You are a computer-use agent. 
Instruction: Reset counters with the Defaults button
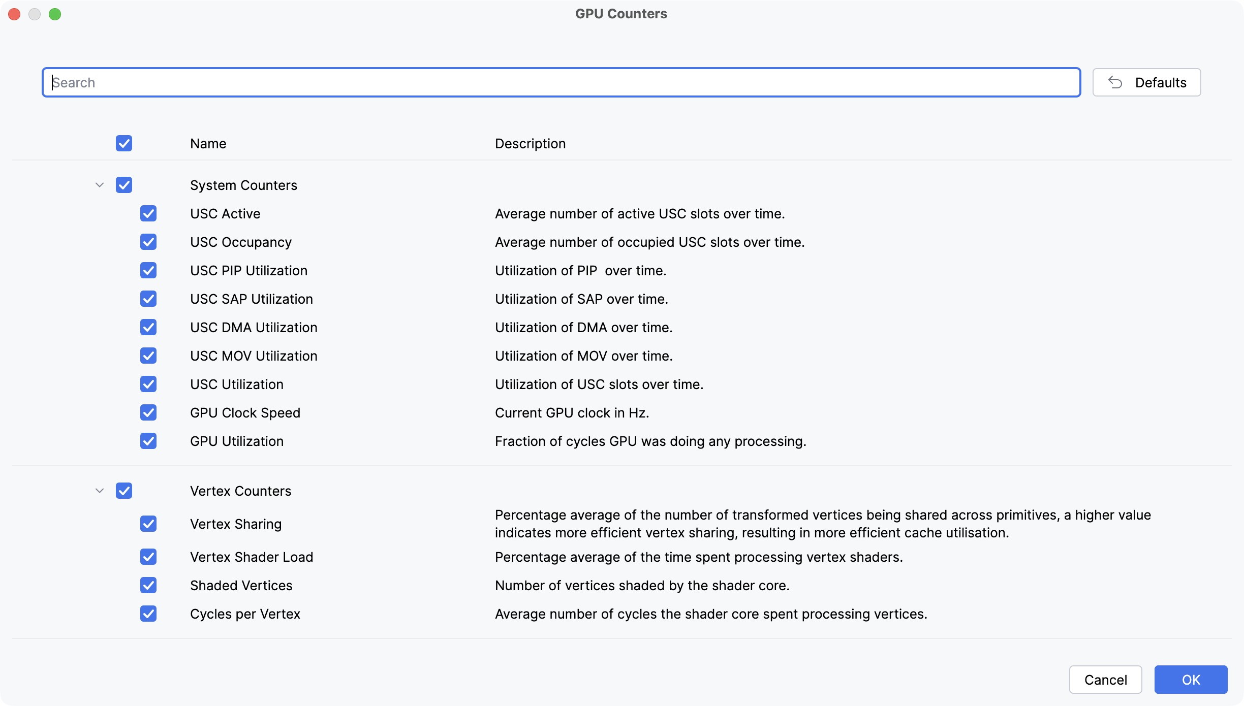(1146, 82)
